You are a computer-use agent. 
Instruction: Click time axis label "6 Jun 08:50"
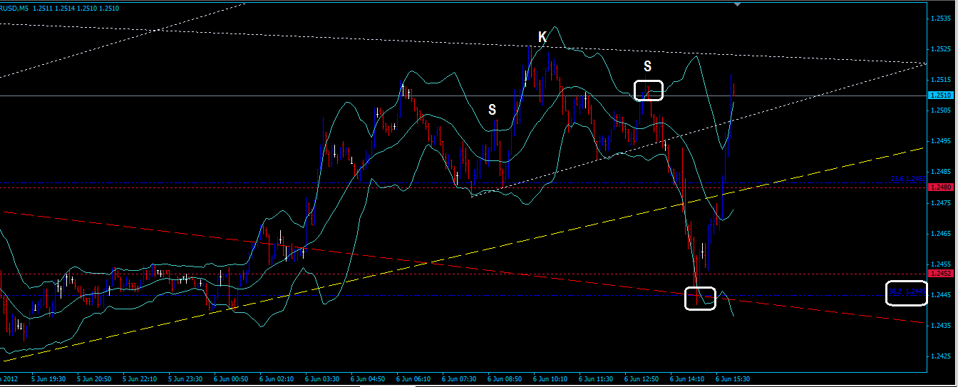tap(505, 380)
